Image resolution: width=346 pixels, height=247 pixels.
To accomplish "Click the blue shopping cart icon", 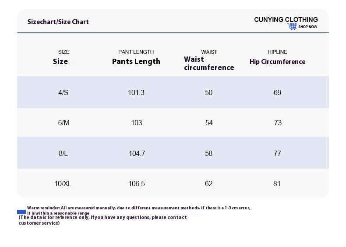I will click(x=292, y=26).
